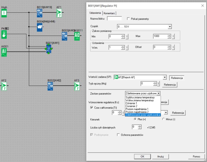Click the Wzm. field spinner arrows
Image resolution: width=207 pixels, height=162 pixels.
[123, 47]
